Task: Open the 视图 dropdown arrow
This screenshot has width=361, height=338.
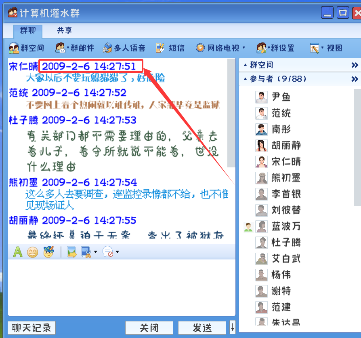Action: [x=322, y=47]
